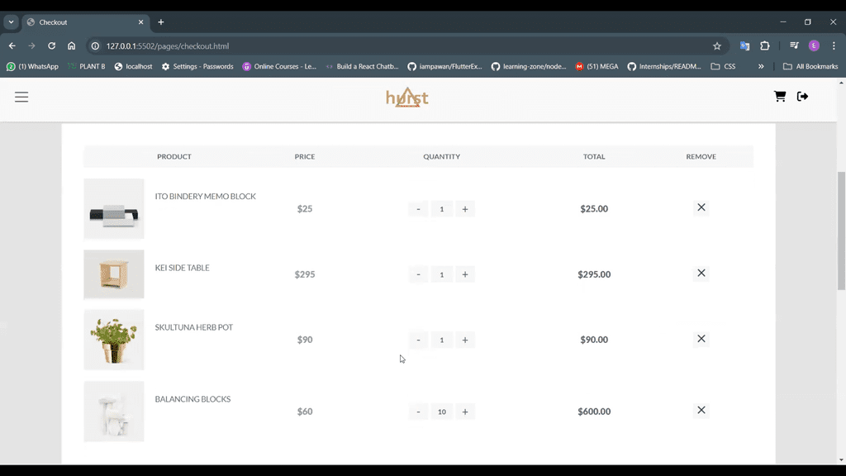Close the Checkout tab
The width and height of the screenshot is (846, 476).
click(x=140, y=22)
